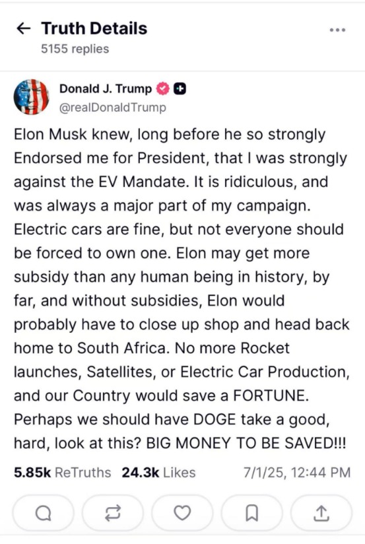Image resolution: width=365 pixels, height=544 pixels.
Task: View the 5.85k ReTruths list
Action: pos(63,473)
